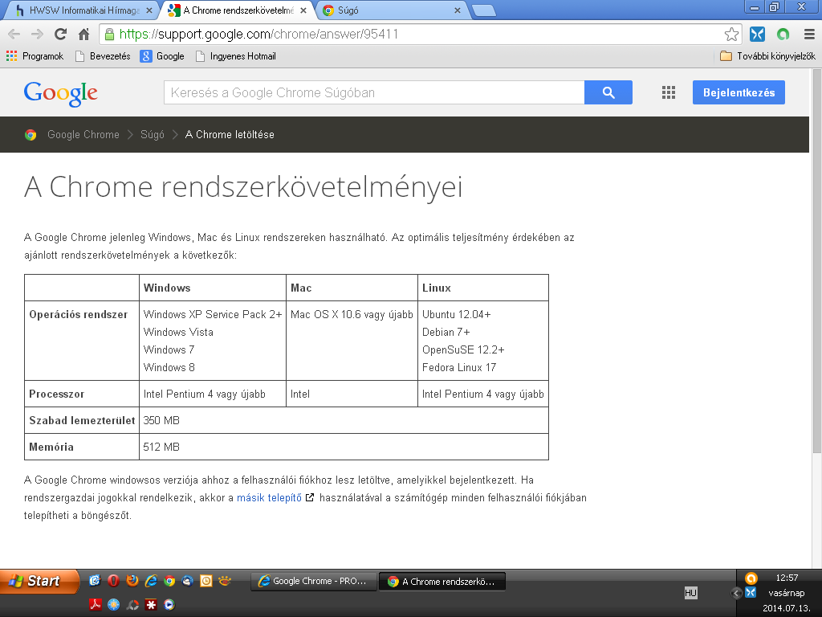
Task: Click the Szabad lemezterület row header
Action: 82,420
